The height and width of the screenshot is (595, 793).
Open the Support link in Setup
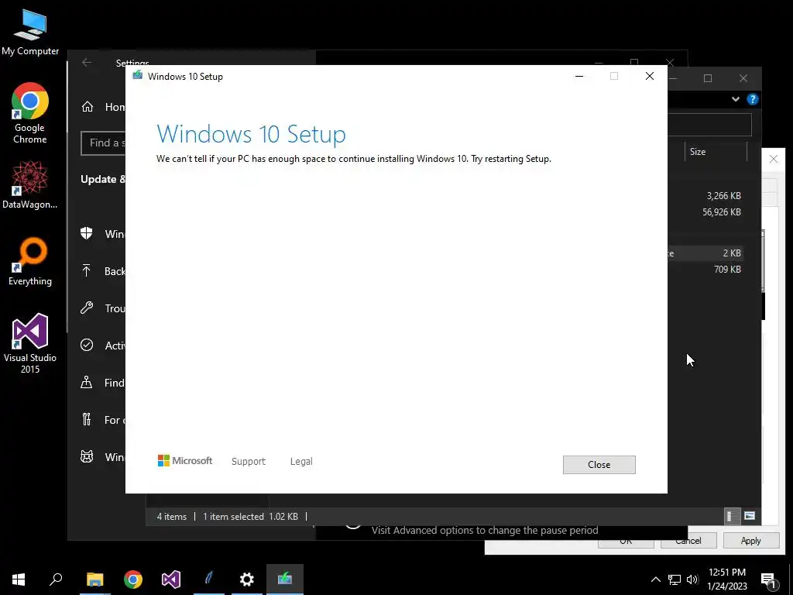249,461
